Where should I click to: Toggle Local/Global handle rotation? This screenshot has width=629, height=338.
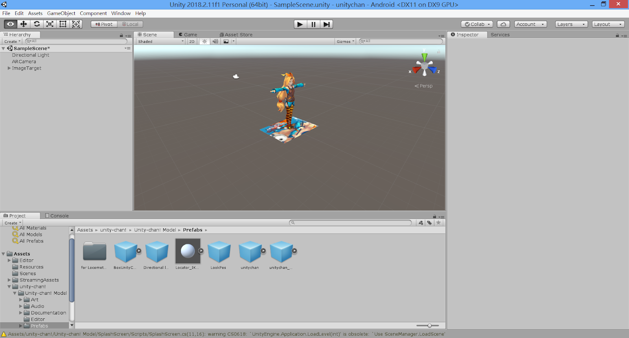pos(130,24)
